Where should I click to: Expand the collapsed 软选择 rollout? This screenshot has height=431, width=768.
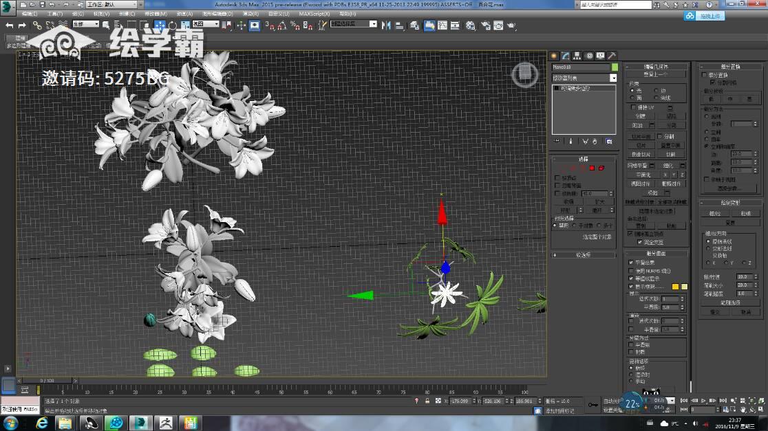pyautogui.click(x=583, y=255)
